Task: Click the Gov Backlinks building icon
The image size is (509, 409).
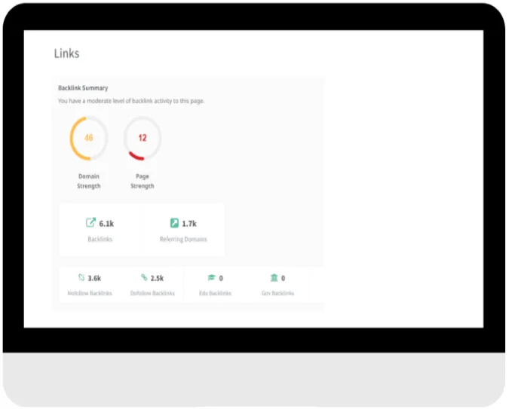Action: click(x=273, y=278)
